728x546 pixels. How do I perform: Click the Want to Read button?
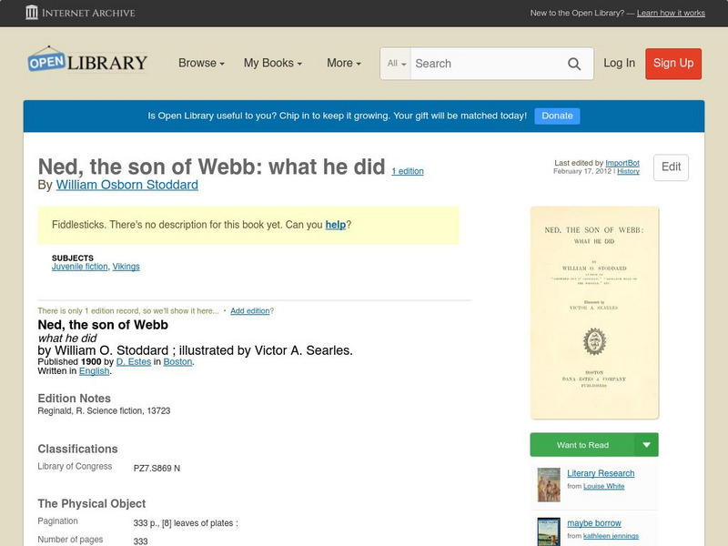click(582, 445)
